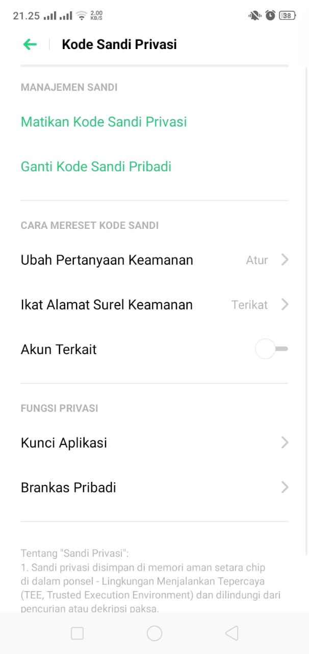Tap the do-not-disturb vibrate icon
309x654 pixels.
tap(254, 15)
